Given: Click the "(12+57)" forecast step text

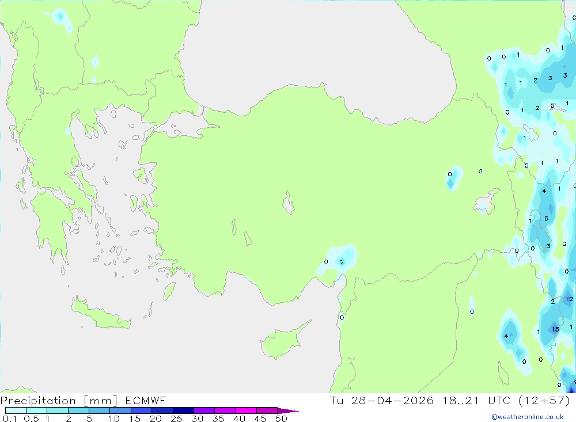Looking at the screenshot, I should [x=544, y=401].
